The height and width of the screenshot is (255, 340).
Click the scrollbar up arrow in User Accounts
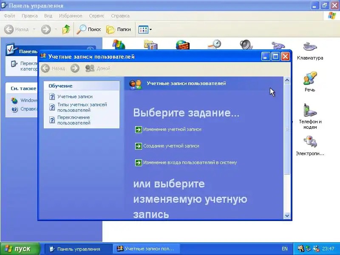287,80
